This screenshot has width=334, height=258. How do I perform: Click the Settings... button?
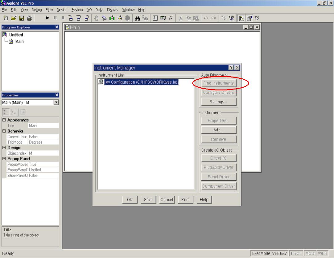[x=218, y=102]
